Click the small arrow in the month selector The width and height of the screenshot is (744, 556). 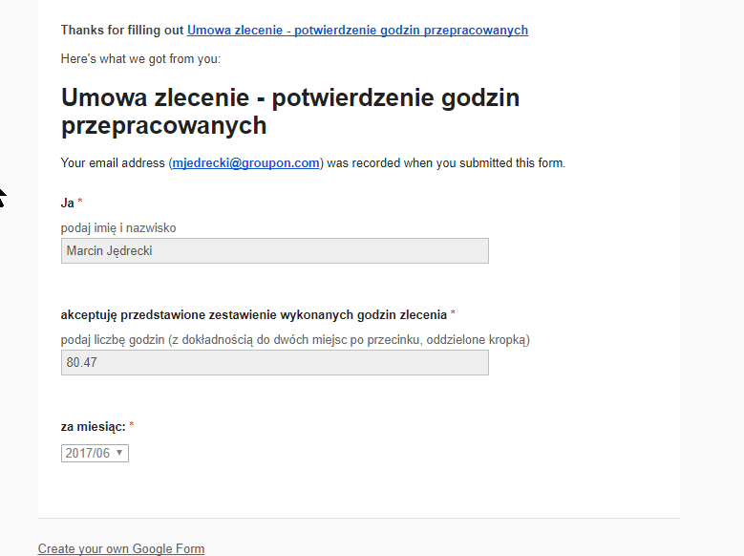(x=119, y=453)
